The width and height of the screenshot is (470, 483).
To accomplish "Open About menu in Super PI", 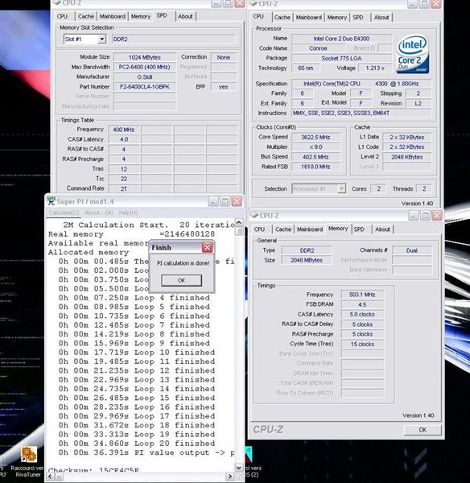I will click(99, 213).
